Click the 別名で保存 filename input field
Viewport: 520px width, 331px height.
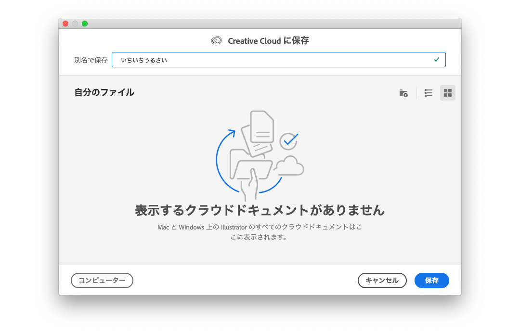pyautogui.click(x=279, y=60)
